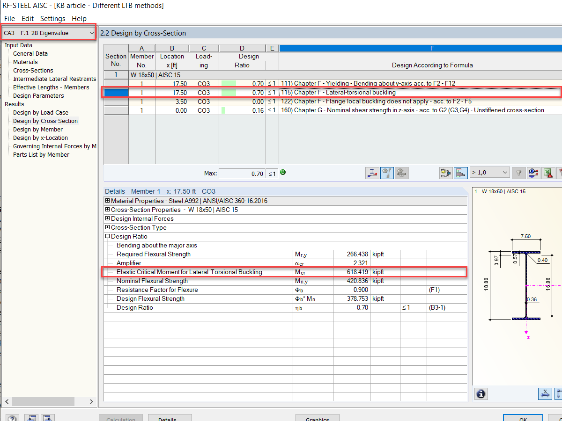The width and height of the screenshot is (562, 421).
Task: Click the navigator scrollbar right arrow
Action: [91, 402]
